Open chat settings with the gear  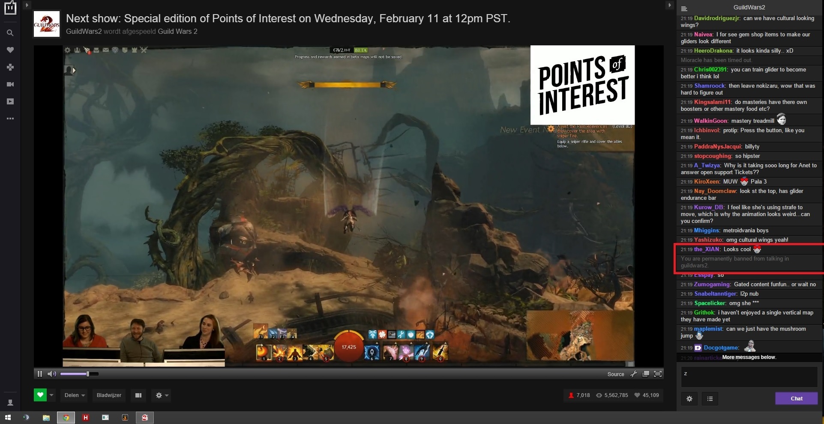689,398
